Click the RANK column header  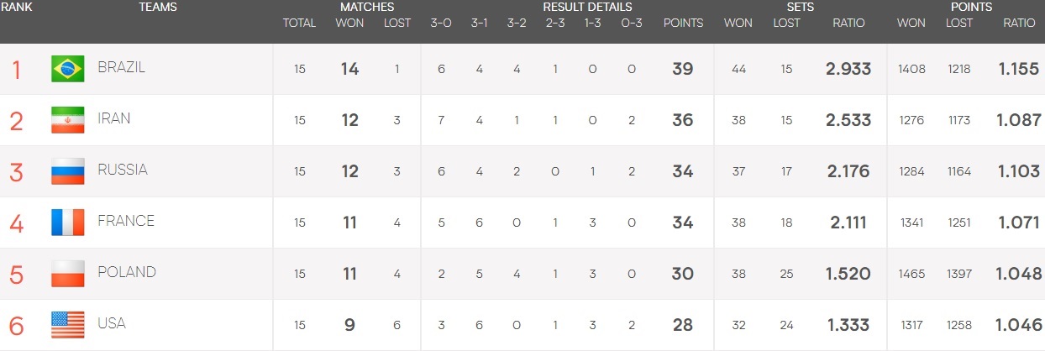pos(16,7)
